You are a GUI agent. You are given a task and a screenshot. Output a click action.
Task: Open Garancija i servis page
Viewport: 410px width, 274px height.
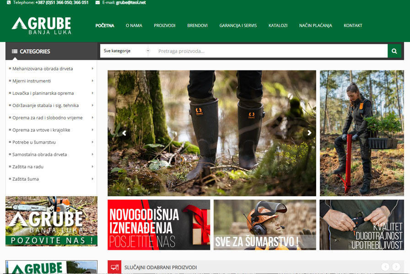tap(238, 26)
